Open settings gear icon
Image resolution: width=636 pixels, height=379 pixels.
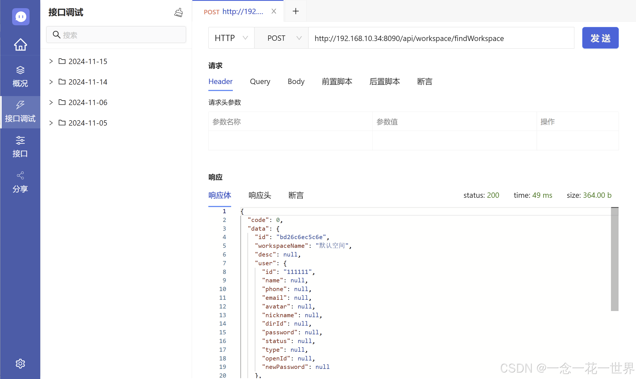20,364
